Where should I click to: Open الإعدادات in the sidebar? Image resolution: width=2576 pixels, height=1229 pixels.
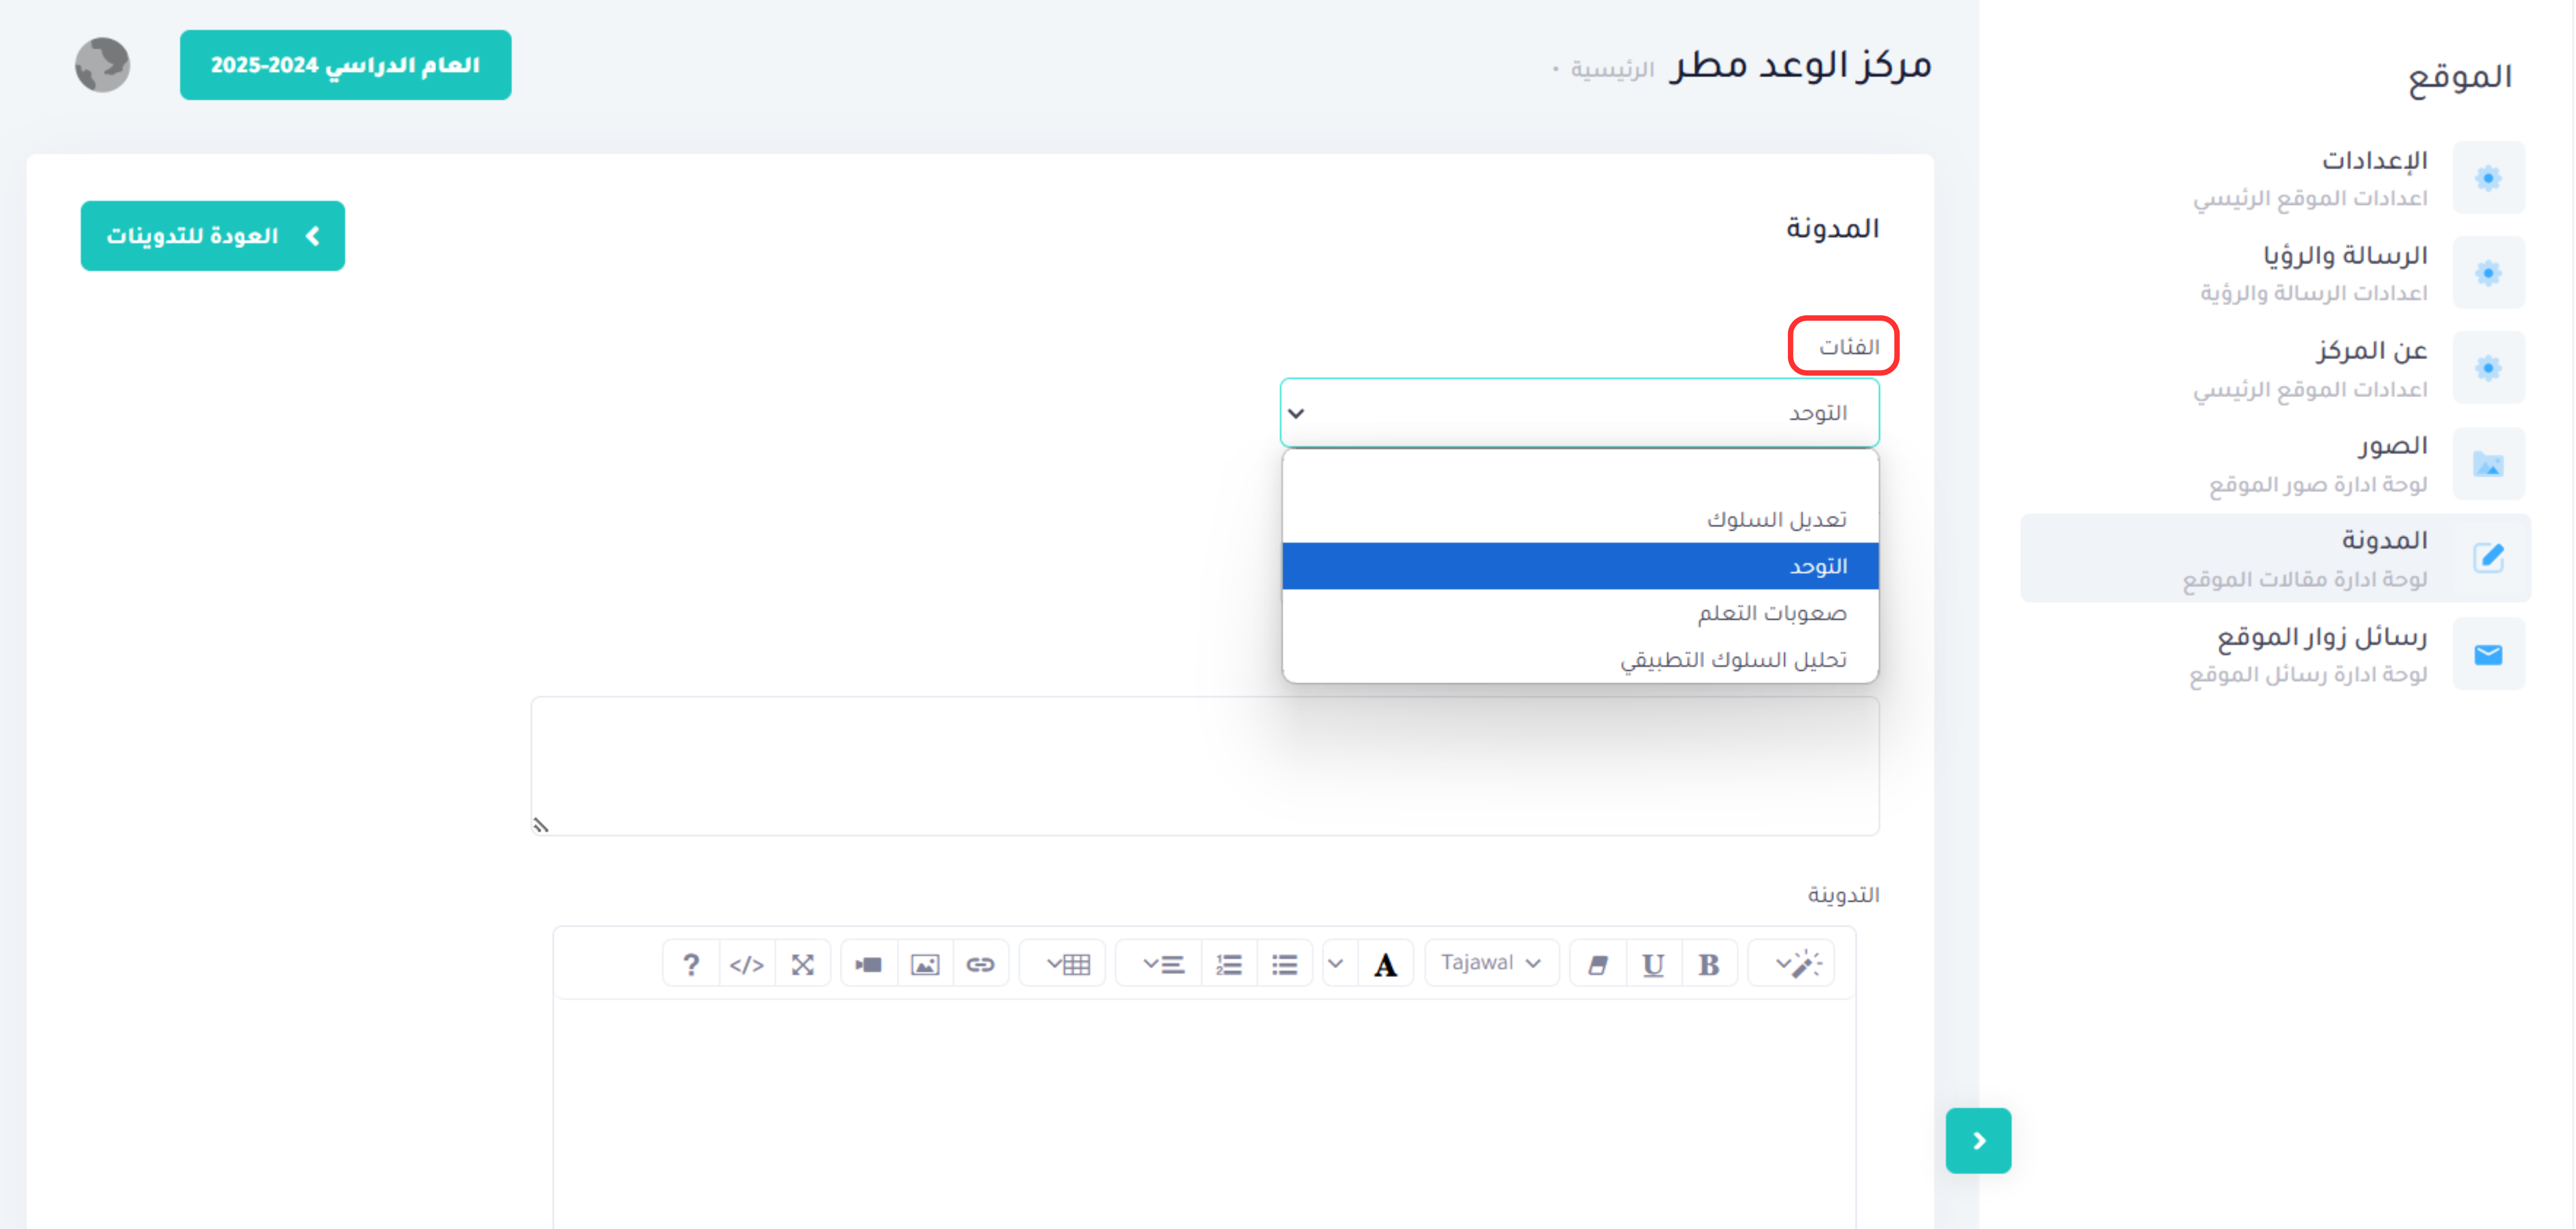tap(2275, 178)
